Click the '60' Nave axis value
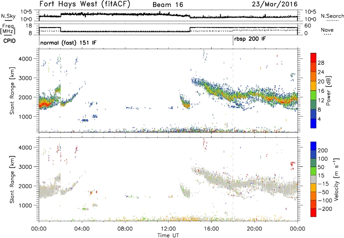 click(307, 26)
